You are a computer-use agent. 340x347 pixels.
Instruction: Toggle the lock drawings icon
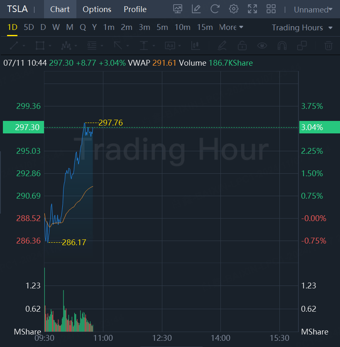point(242,45)
